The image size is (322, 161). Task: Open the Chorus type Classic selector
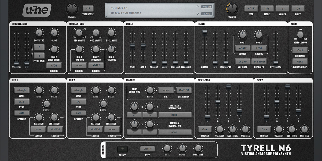click(x=147, y=149)
